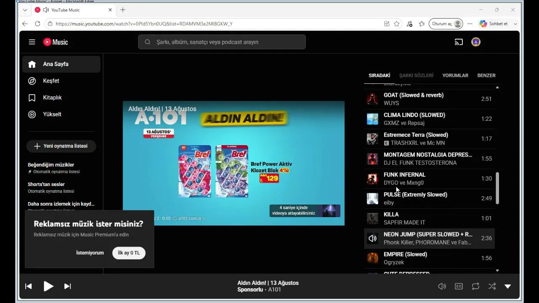Image resolution: width=539 pixels, height=303 pixels.
Task: Click the volume speaker icon in player bar
Action: (442, 286)
